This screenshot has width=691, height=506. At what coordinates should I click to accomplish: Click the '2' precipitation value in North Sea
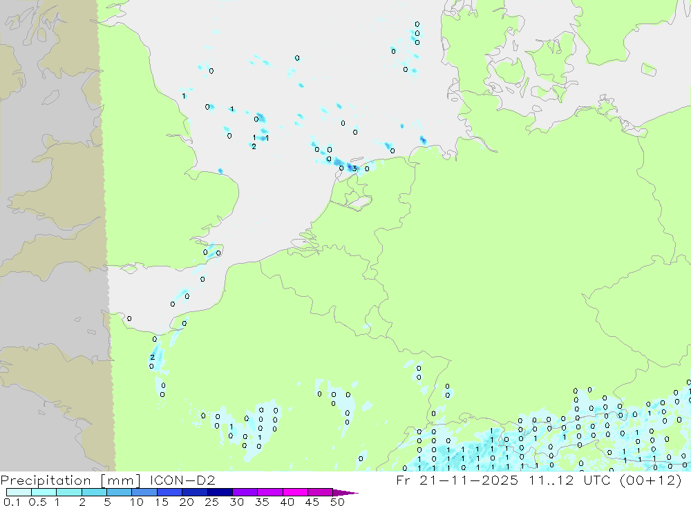[x=254, y=146]
